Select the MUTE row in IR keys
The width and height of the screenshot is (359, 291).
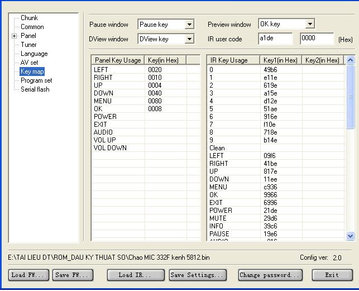276,218
